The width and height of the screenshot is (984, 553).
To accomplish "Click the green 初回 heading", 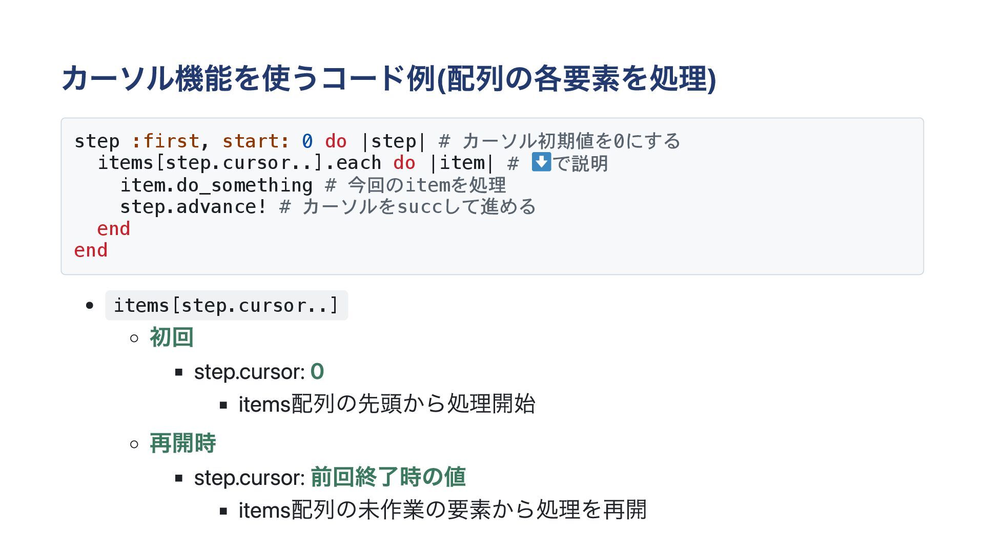I will [x=171, y=338].
